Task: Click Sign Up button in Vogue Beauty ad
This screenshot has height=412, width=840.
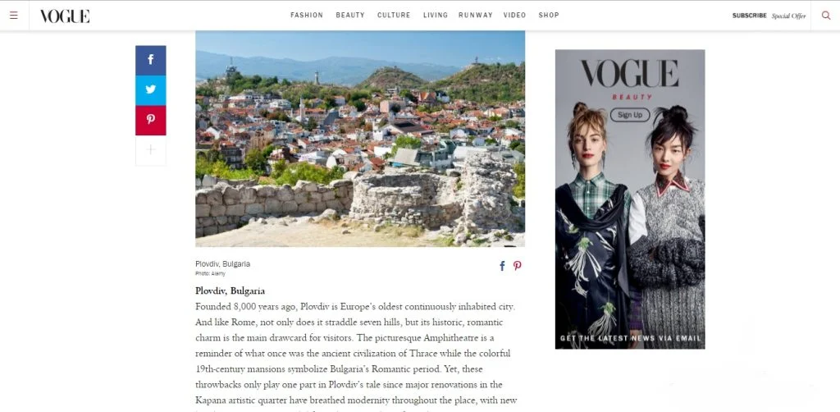Action: [x=629, y=115]
